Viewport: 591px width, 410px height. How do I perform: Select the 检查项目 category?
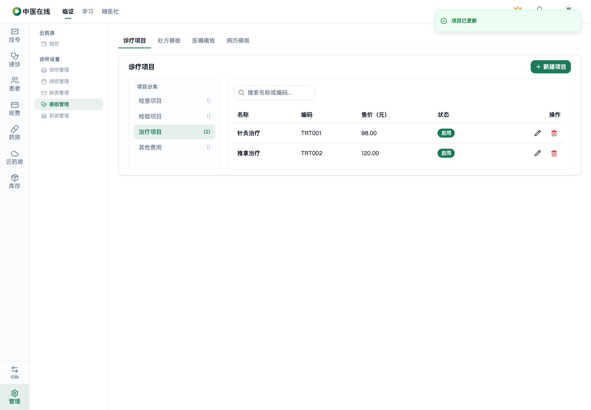(174, 101)
